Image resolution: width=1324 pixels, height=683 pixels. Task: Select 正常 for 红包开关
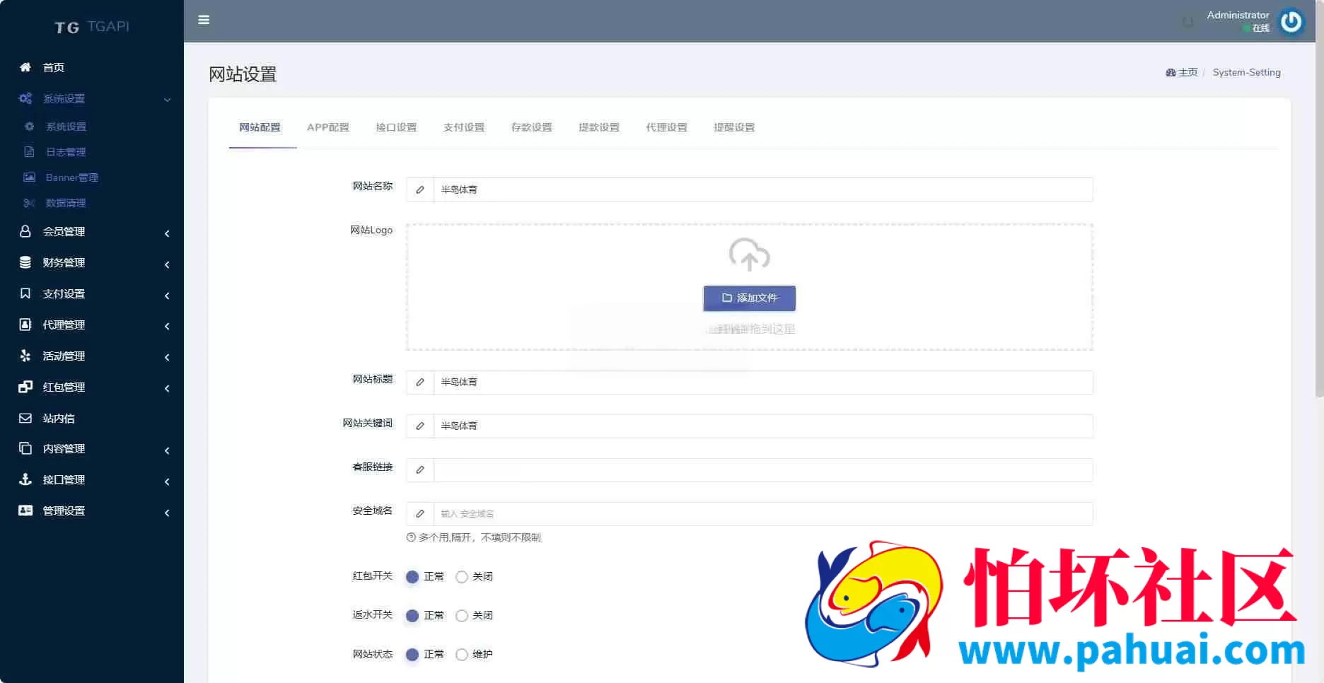tap(412, 577)
